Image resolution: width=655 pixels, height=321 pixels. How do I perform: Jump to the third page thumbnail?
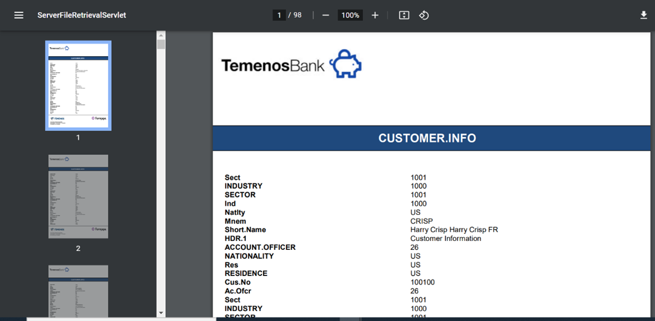(78, 290)
